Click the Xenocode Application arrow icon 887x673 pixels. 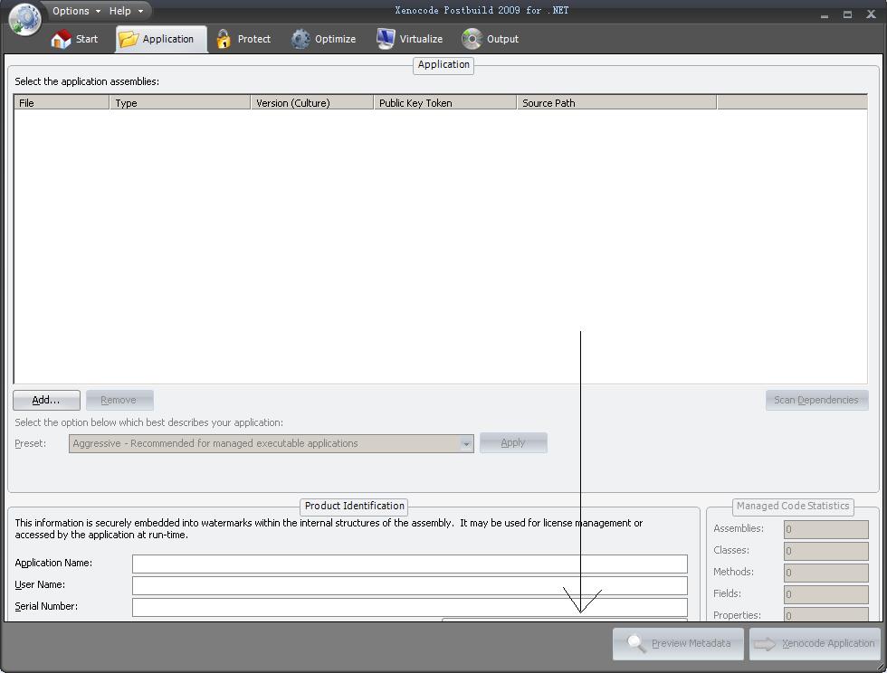tap(765, 643)
